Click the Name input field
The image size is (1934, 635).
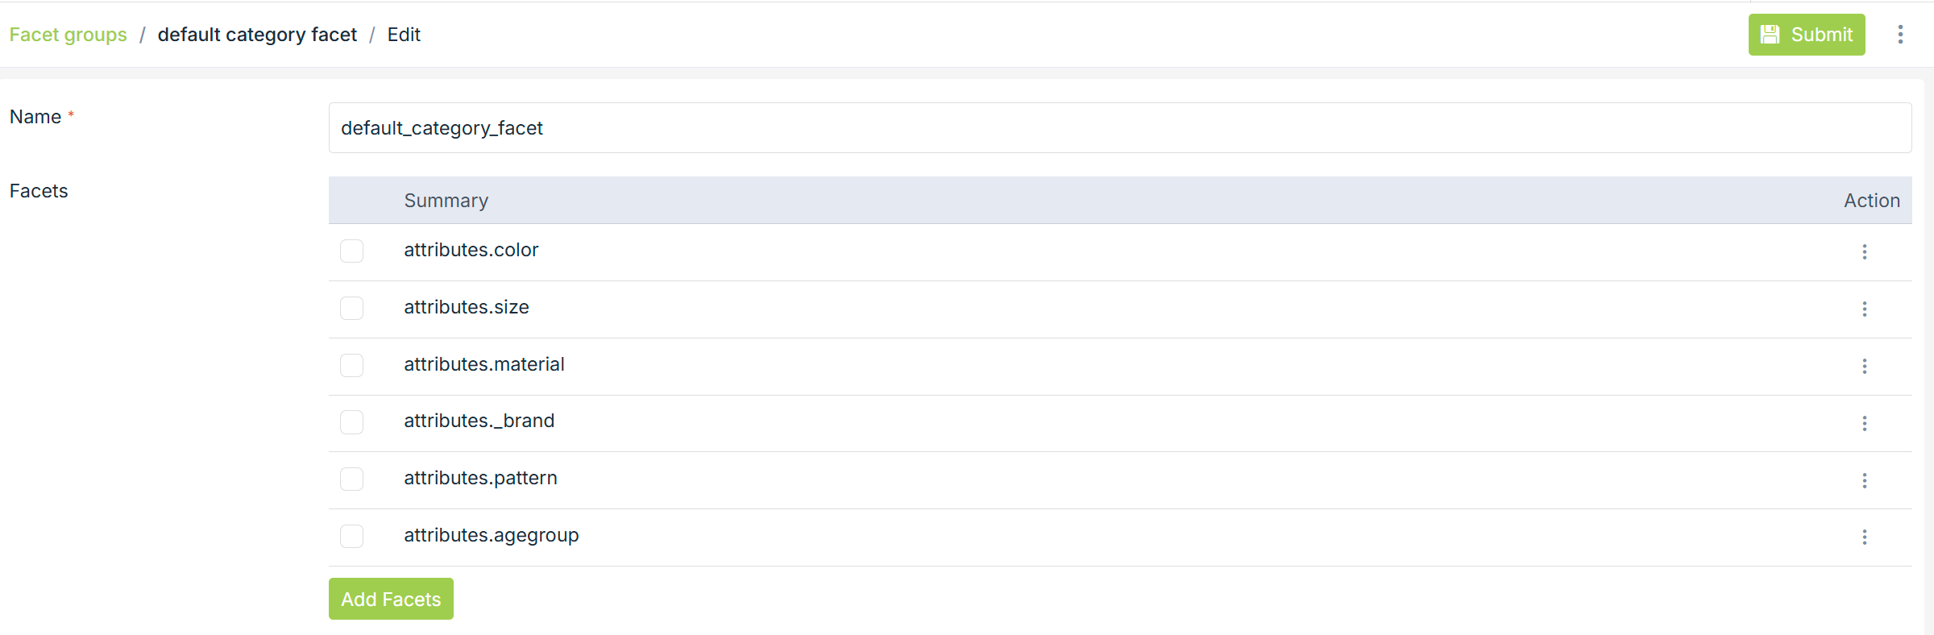pos(1119,128)
